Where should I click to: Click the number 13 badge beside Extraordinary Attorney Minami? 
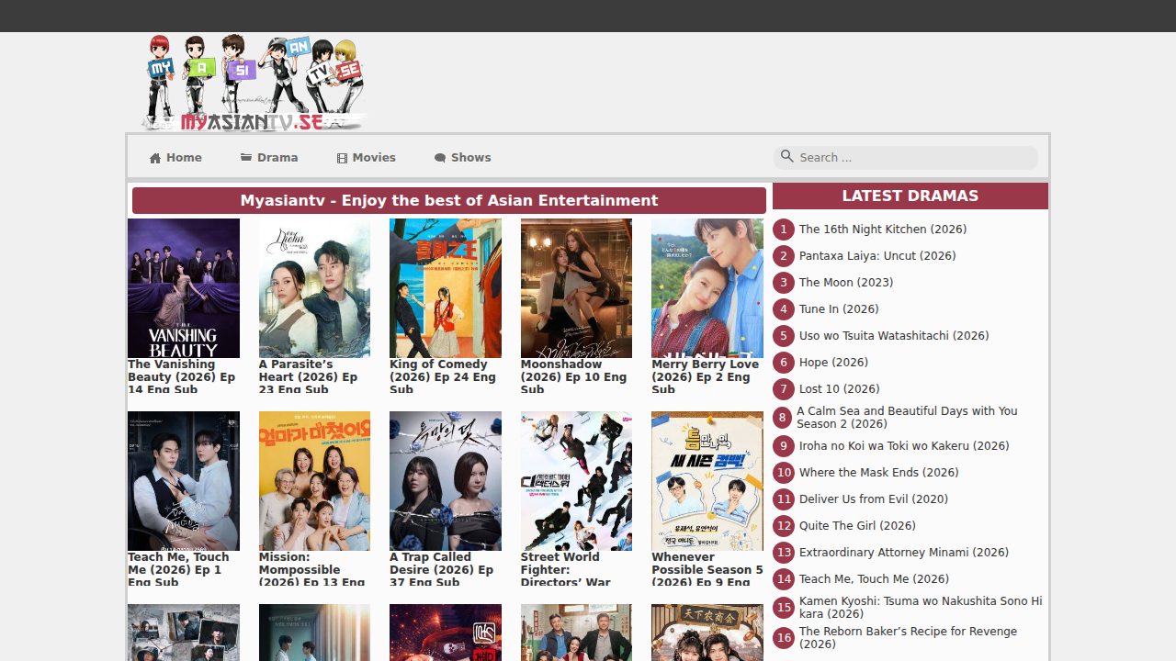click(784, 553)
